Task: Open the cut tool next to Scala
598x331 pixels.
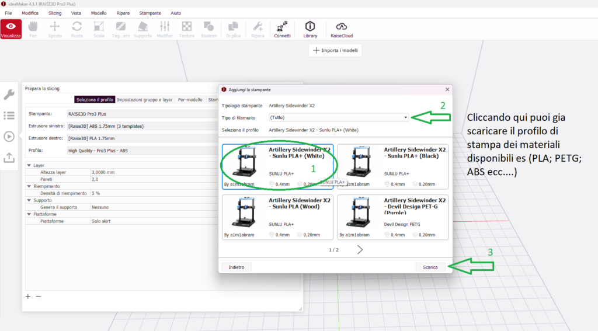Action: [x=120, y=29]
